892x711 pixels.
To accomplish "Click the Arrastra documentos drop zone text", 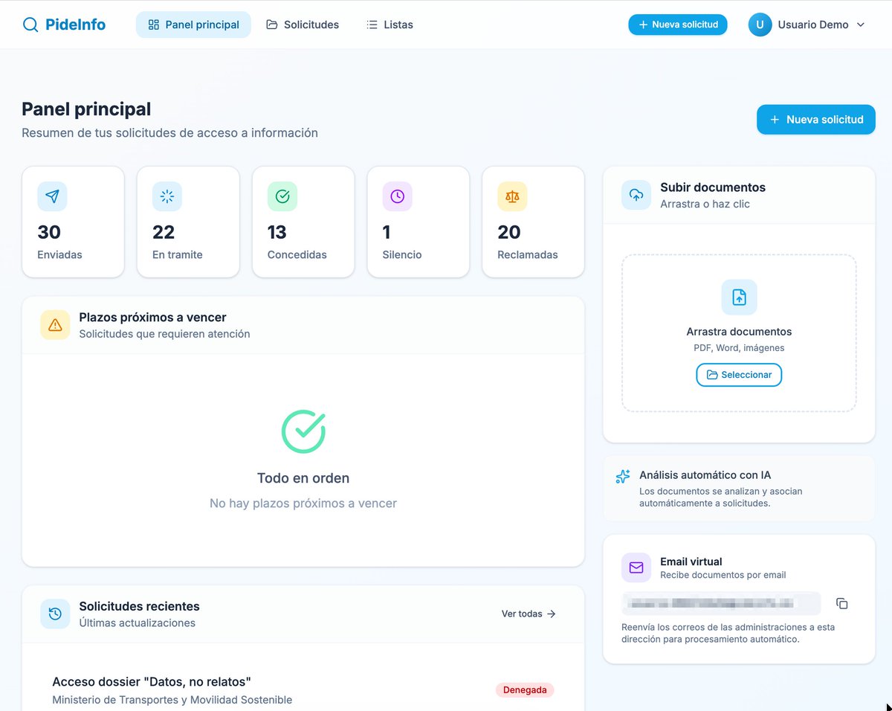I will coord(739,332).
